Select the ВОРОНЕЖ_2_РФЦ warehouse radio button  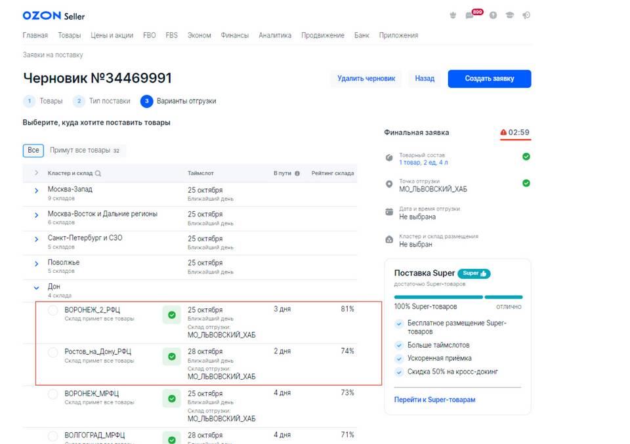point(53,310)
